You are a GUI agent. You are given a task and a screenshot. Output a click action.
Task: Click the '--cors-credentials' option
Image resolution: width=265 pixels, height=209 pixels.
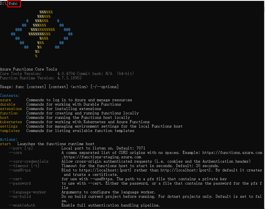pyautogui.click(x=28, y=161)
